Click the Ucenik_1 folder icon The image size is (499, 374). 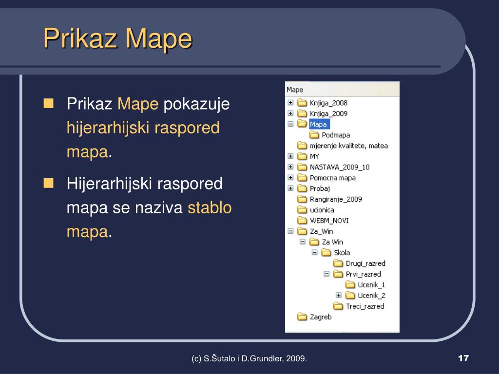tap(350, 284)
